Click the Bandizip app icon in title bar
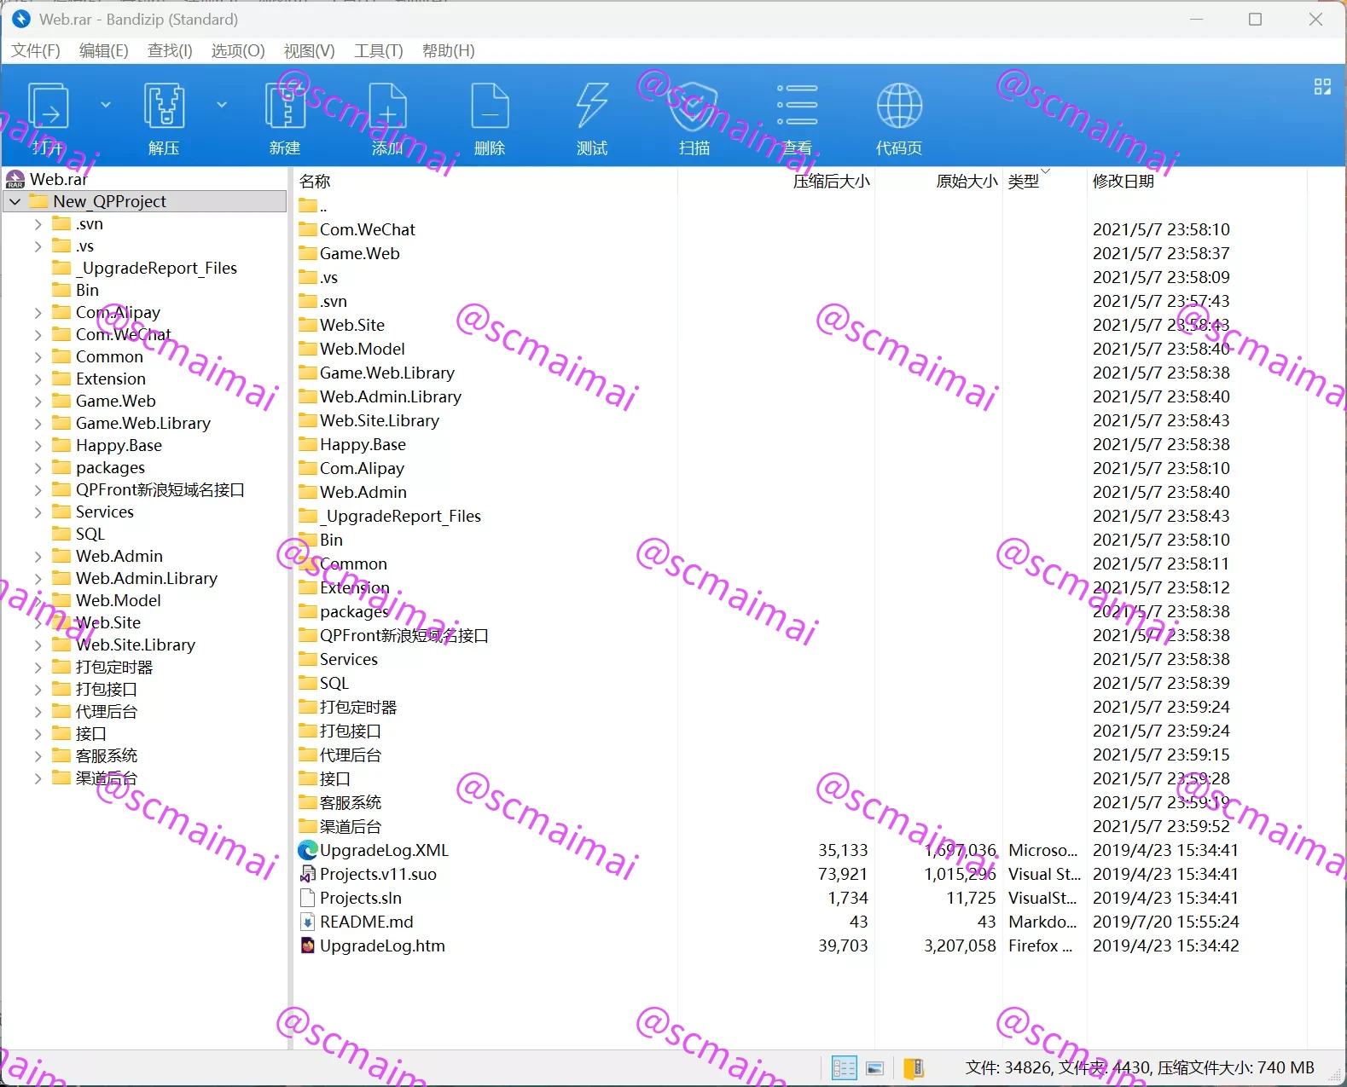 coord(21,19)
